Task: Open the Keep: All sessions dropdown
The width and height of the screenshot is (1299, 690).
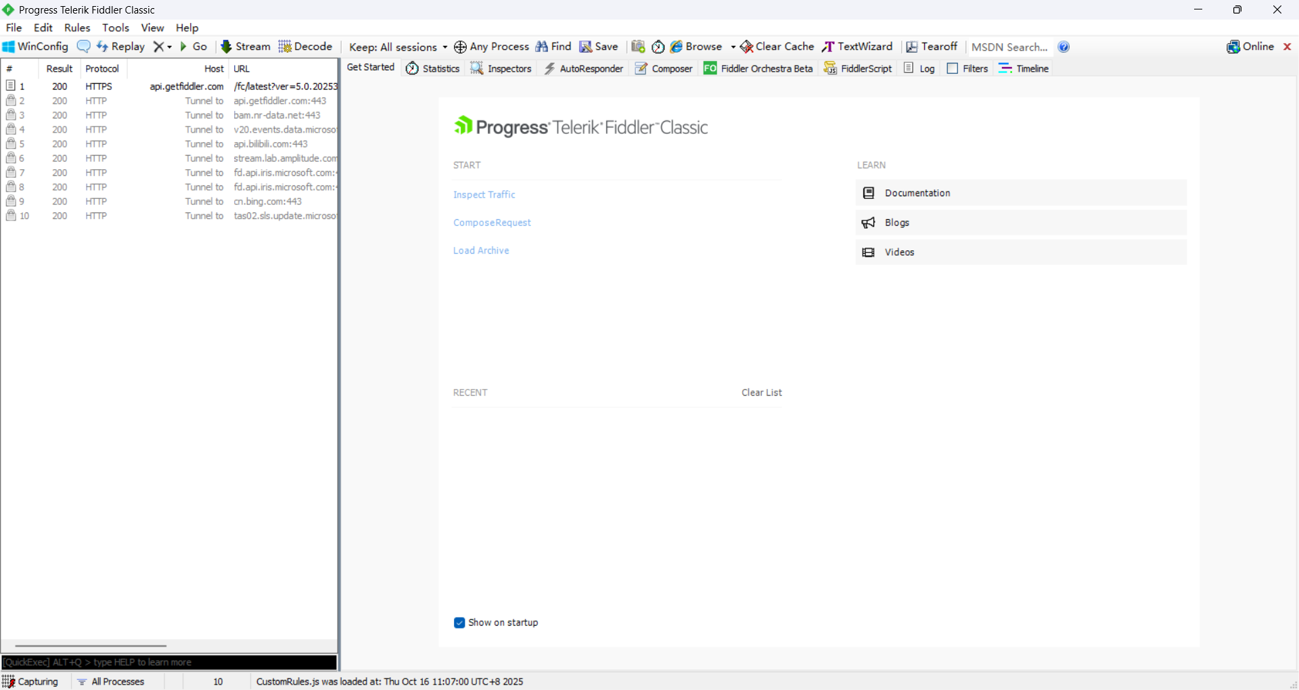Action: 398,47
